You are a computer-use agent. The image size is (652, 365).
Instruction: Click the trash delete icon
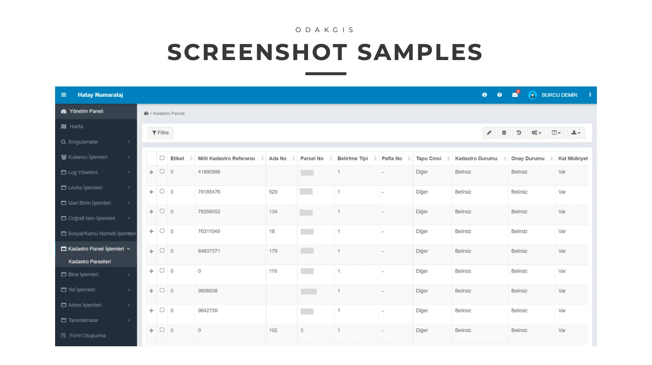pyautogui.click(x=504, y=133)
